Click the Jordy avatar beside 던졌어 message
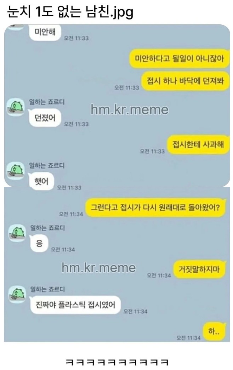Image resolution: width=233 pixels, height=370 pixels. click(15, 107)
